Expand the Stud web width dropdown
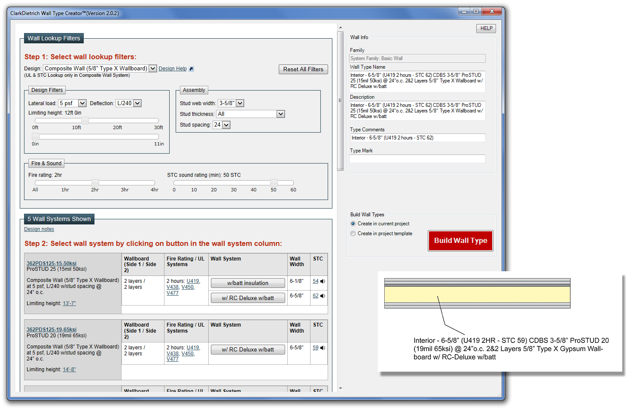Image resolution: width=636 pixels, height=412 pixels. 240,103
